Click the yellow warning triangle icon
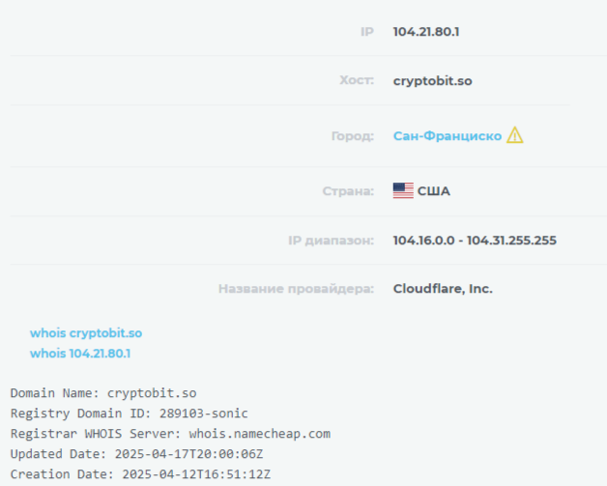The image size is (607, 486). click(515, 135)
